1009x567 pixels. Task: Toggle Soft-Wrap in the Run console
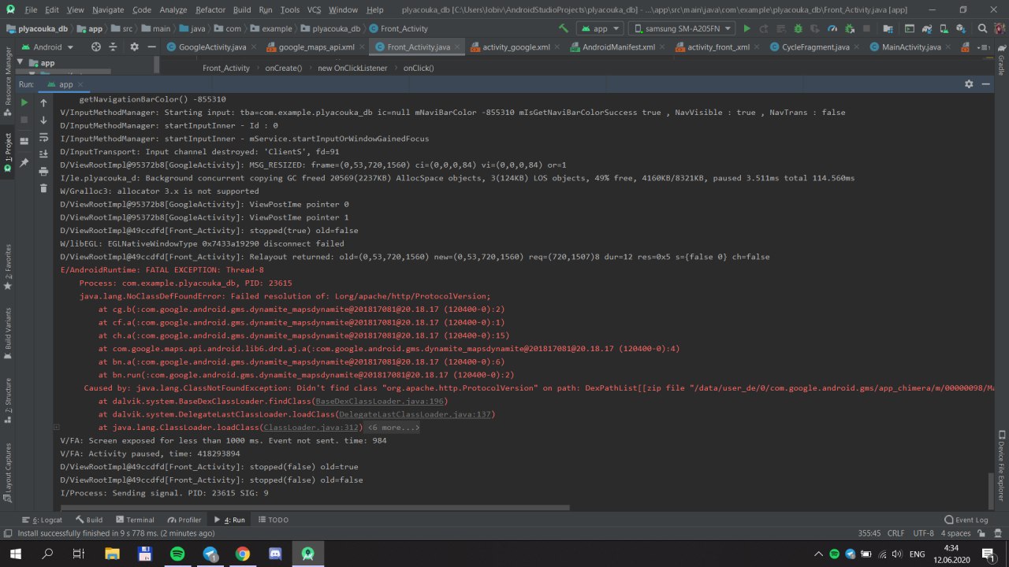[43, 137]
